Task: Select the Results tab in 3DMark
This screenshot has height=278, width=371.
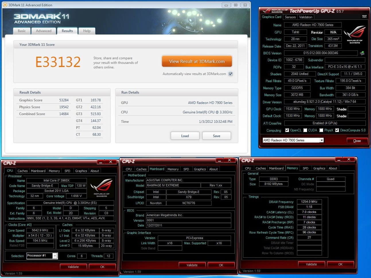Action: pyautogui.click(x=67, y=31)
